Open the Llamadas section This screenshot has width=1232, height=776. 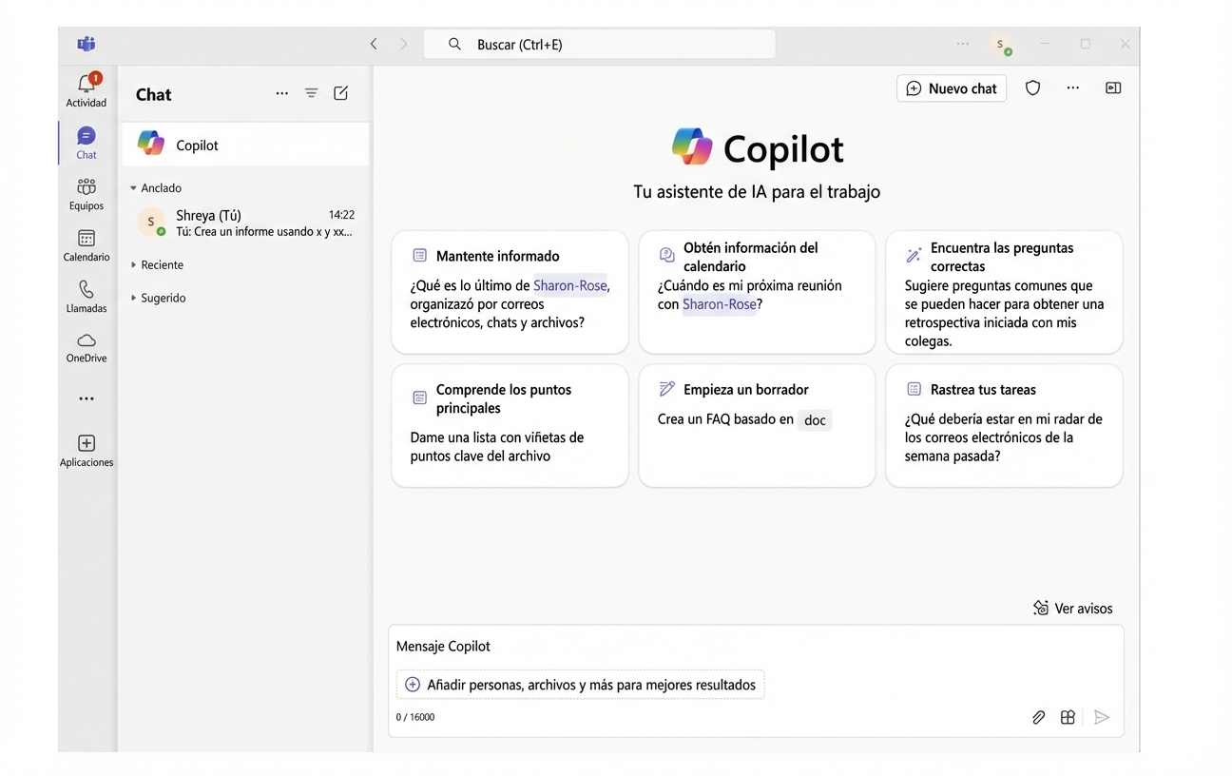point(86,296)
